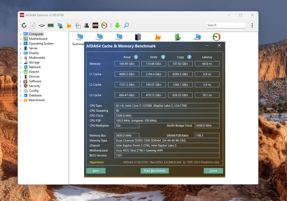This screenshot has width=287, height=201.
Task: Click the Save button in benchmark dialog
Action: pyautogui.click(x=96, y=171)
